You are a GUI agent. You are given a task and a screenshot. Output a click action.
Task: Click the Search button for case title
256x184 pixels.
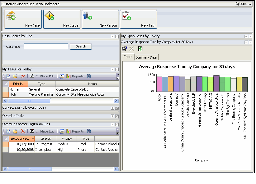(x=81, y=46)
